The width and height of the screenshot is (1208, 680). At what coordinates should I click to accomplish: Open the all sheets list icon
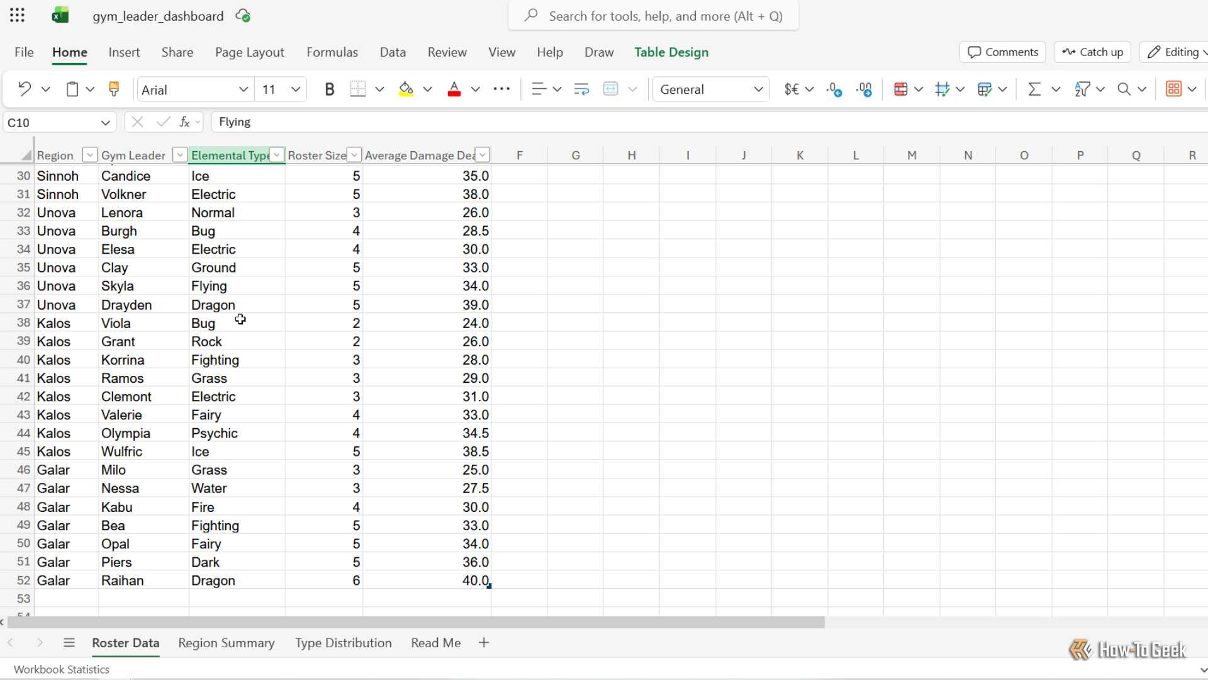(69, 643)
